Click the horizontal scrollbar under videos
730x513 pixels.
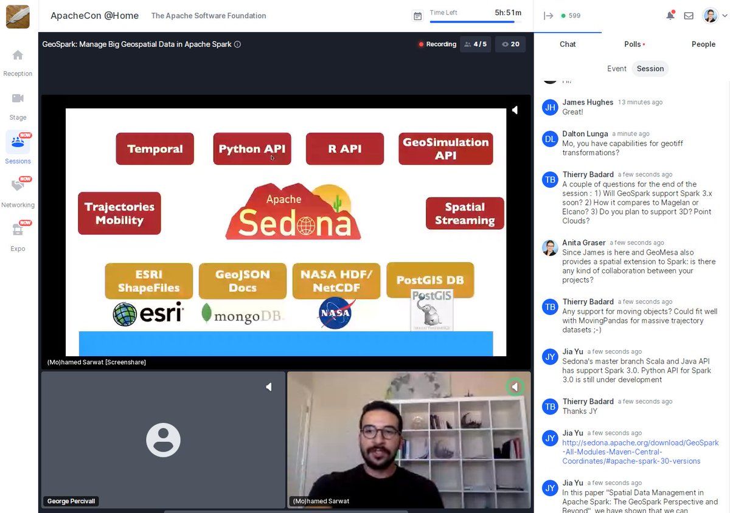coord(286,511)
